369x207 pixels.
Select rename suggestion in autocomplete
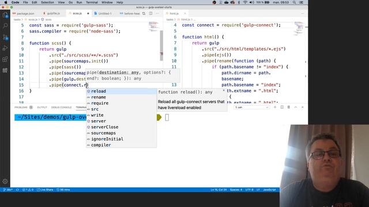tap(121, 97)
